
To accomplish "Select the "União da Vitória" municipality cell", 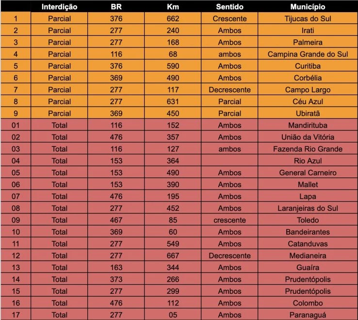I will (308, 137).
